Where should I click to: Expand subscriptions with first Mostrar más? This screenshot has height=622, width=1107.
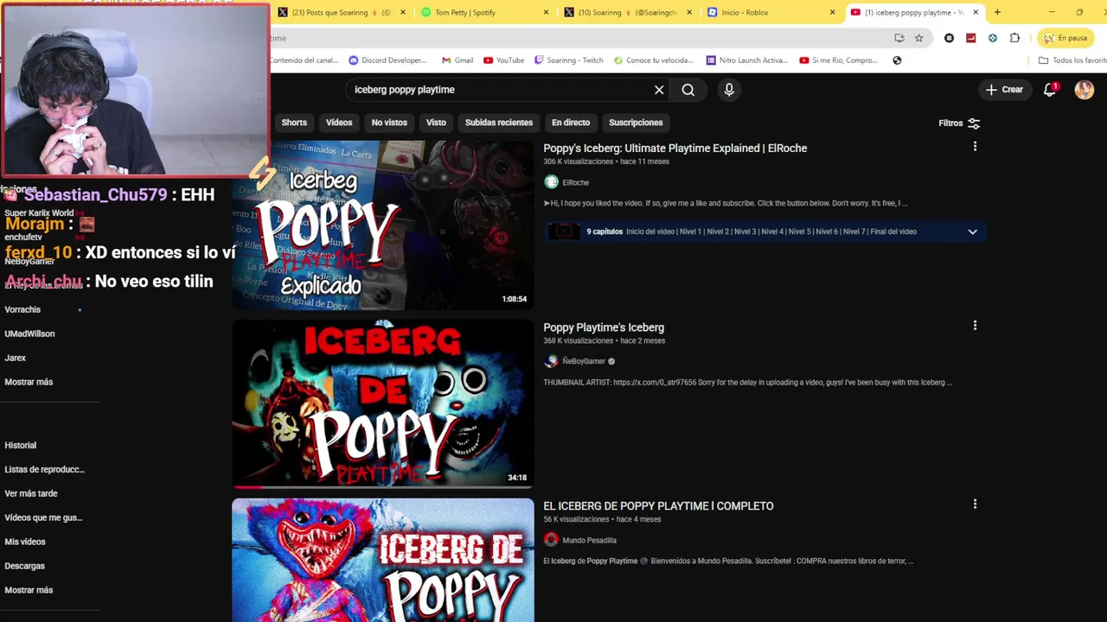click(x=29, y=382)
